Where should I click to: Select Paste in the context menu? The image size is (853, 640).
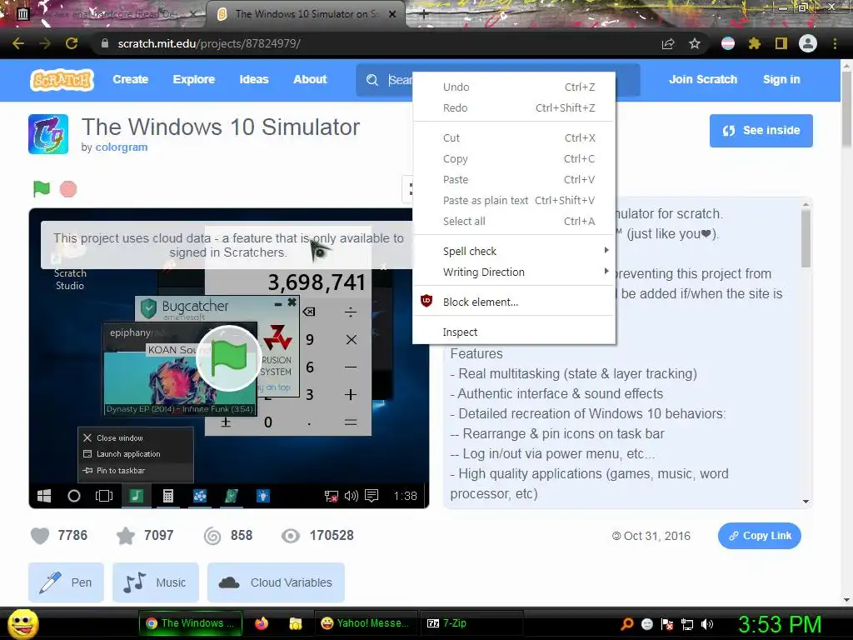[x=514, y=180]
